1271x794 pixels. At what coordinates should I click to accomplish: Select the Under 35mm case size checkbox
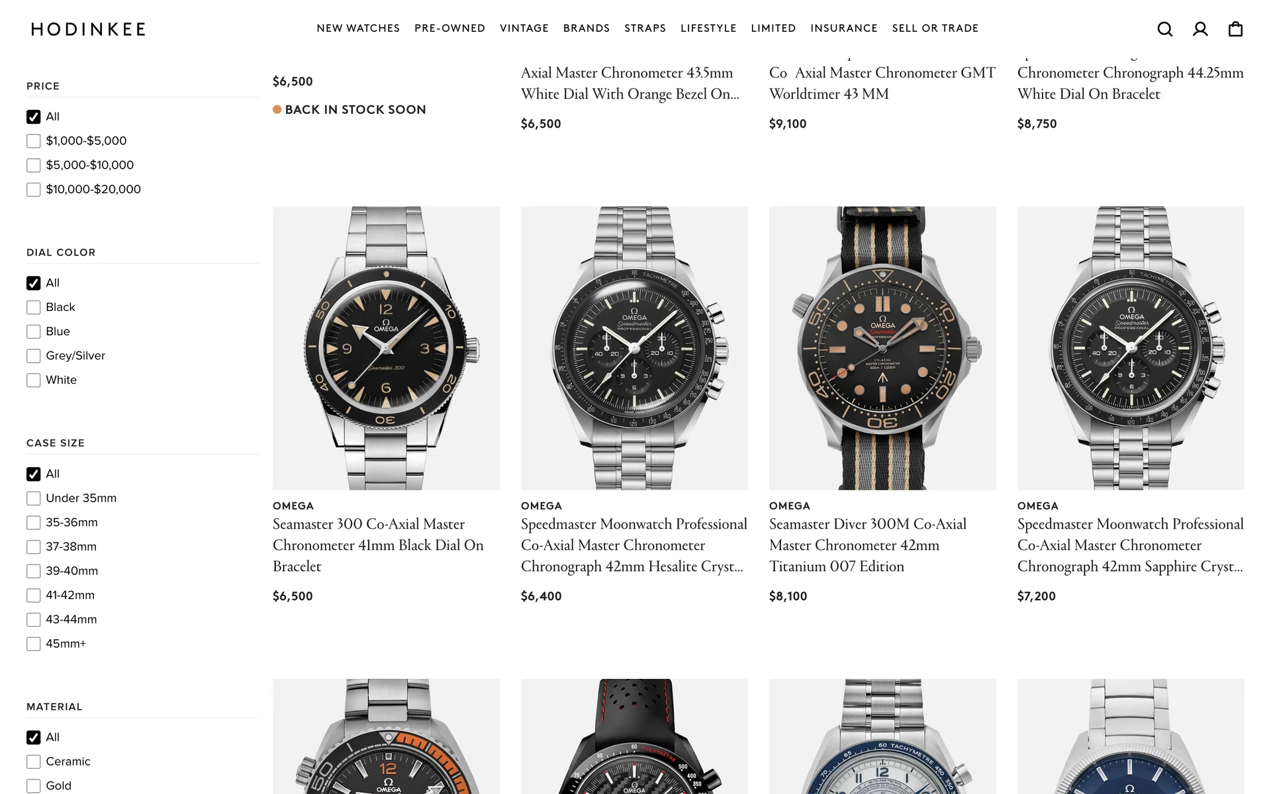point(34,498)
